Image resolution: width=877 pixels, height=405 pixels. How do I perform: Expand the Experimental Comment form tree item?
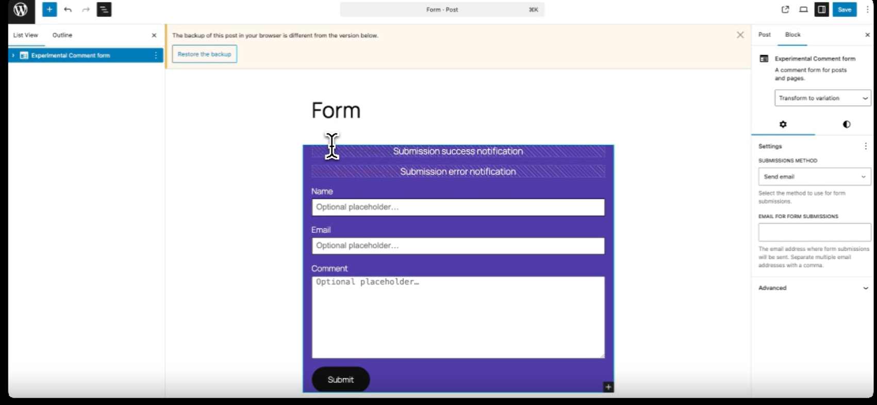(13, 55)
